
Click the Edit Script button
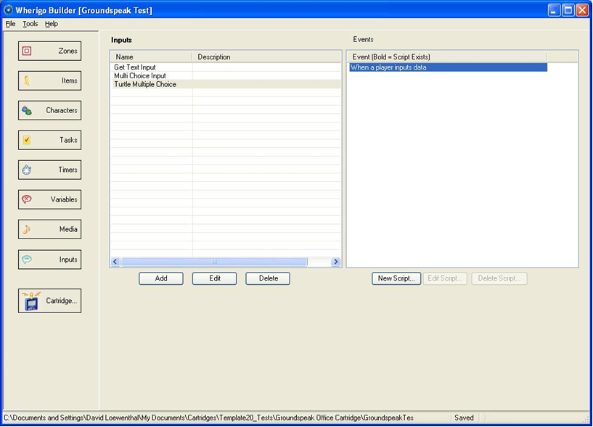[445, 278]
